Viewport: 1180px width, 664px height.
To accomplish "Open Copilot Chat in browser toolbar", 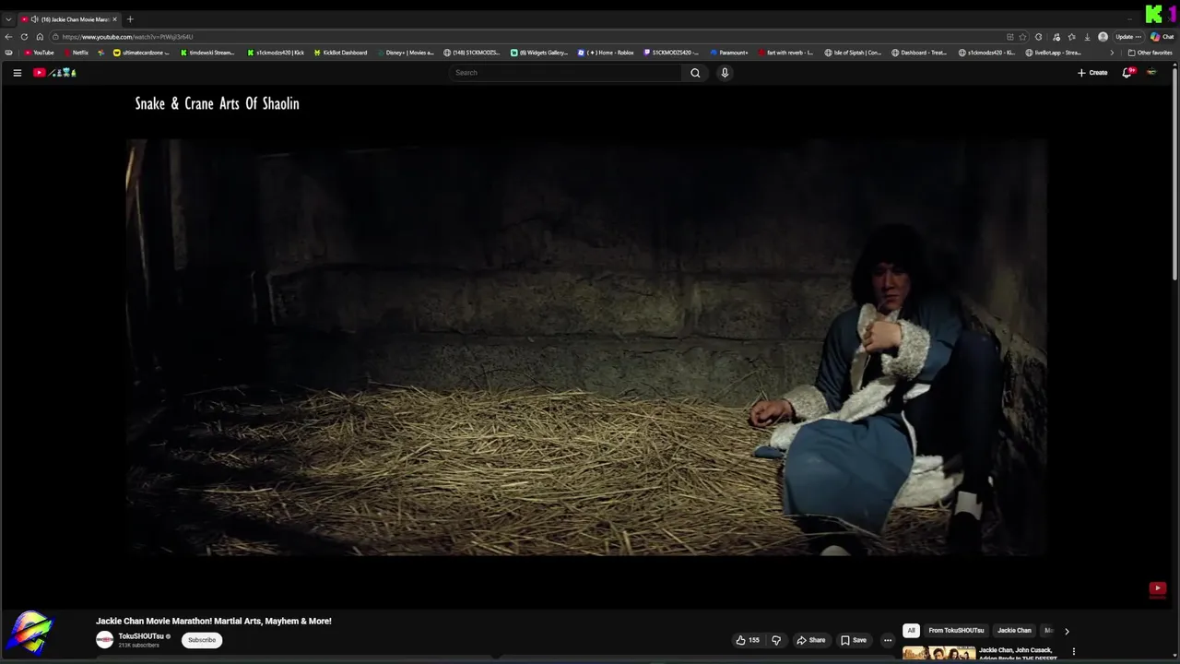I will [x=1162, y=37].
